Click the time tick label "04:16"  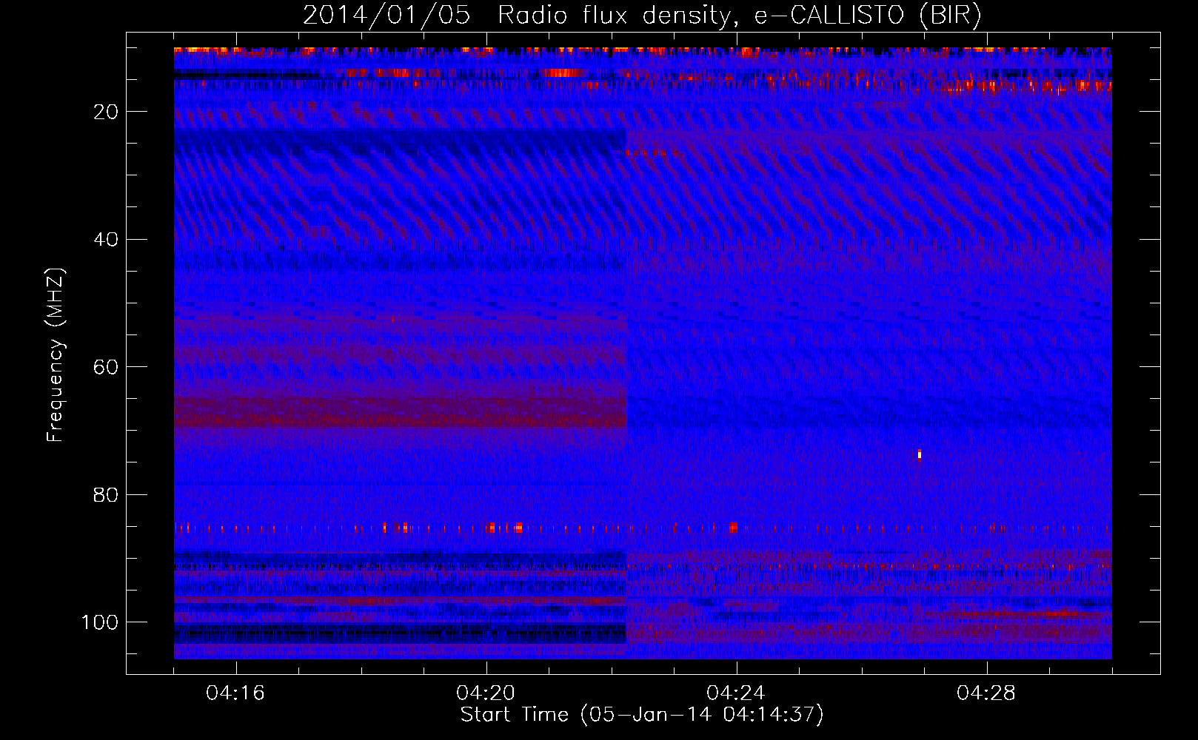click(235, 693)
